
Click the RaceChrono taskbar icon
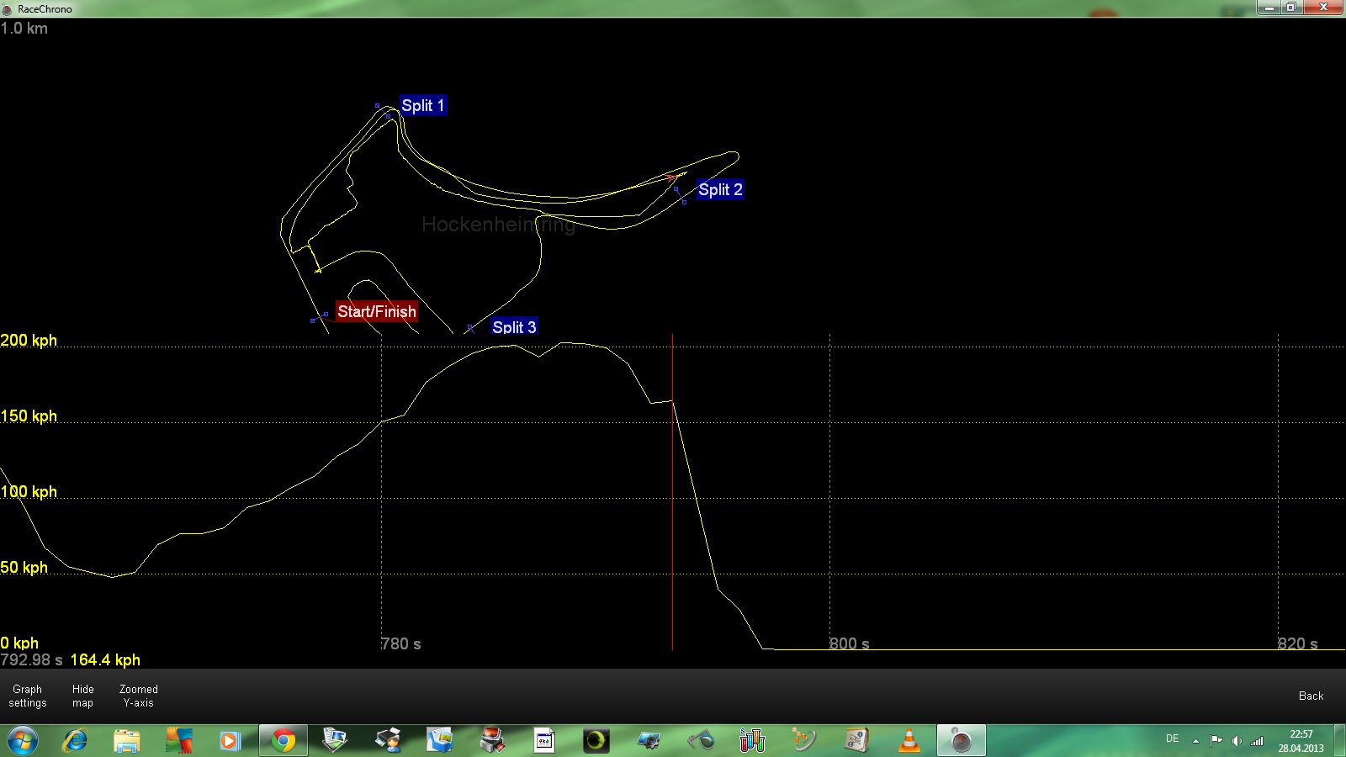point(961,741)
